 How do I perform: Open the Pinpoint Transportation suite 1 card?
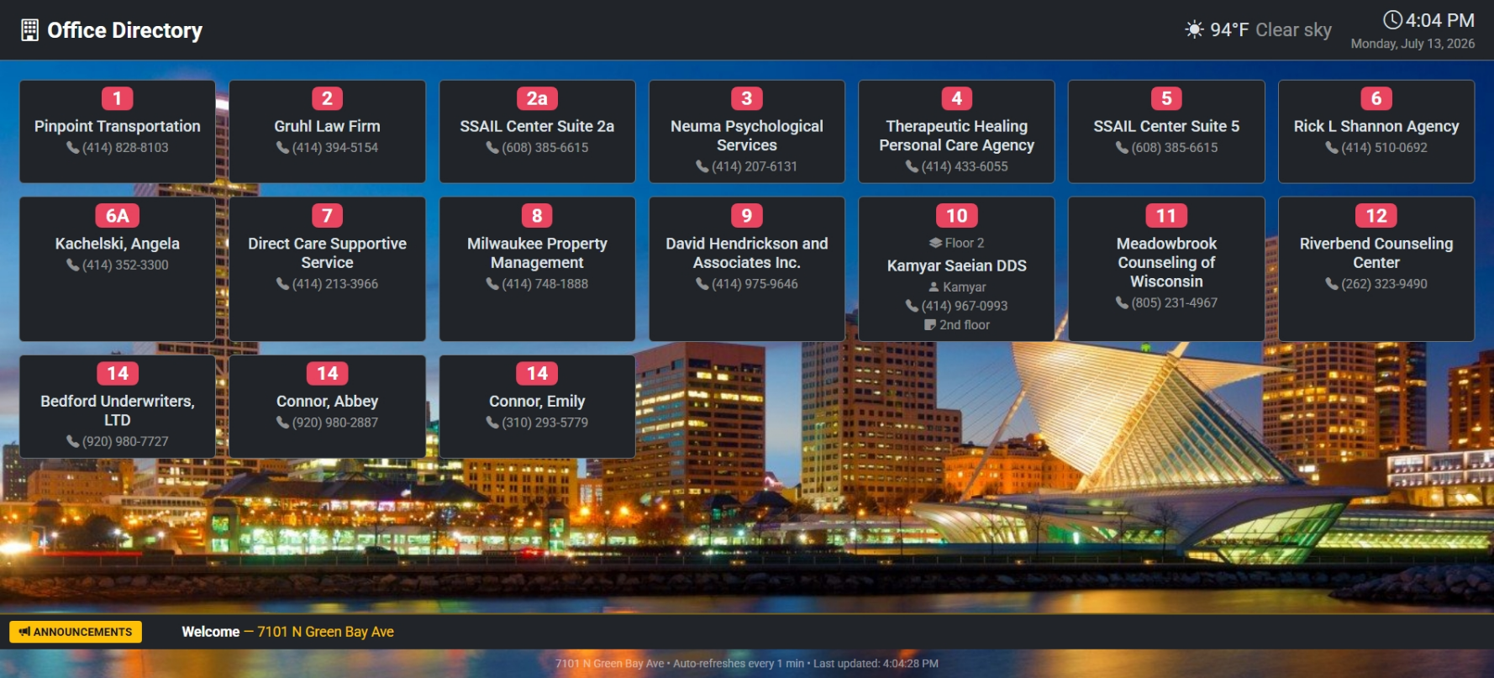118,131
